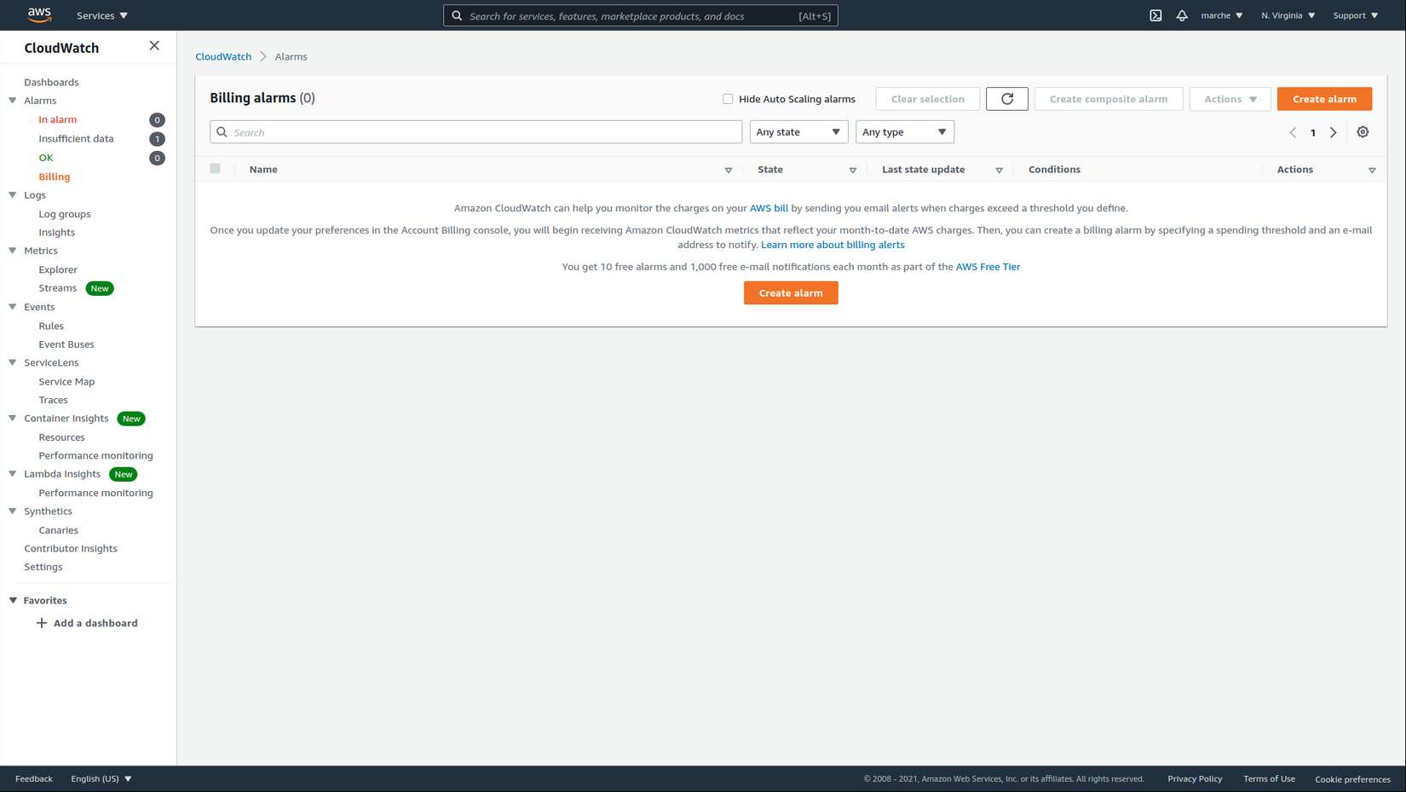Select In alarm in the sidebar
Viewport: 1406px width, 792px height.
[x=58, y=119]
